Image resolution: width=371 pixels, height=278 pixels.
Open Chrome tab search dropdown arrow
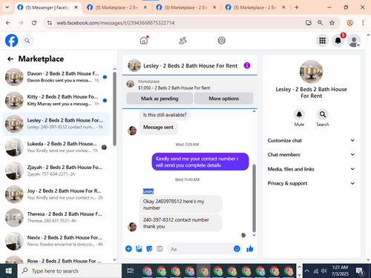tap(7, 7)
